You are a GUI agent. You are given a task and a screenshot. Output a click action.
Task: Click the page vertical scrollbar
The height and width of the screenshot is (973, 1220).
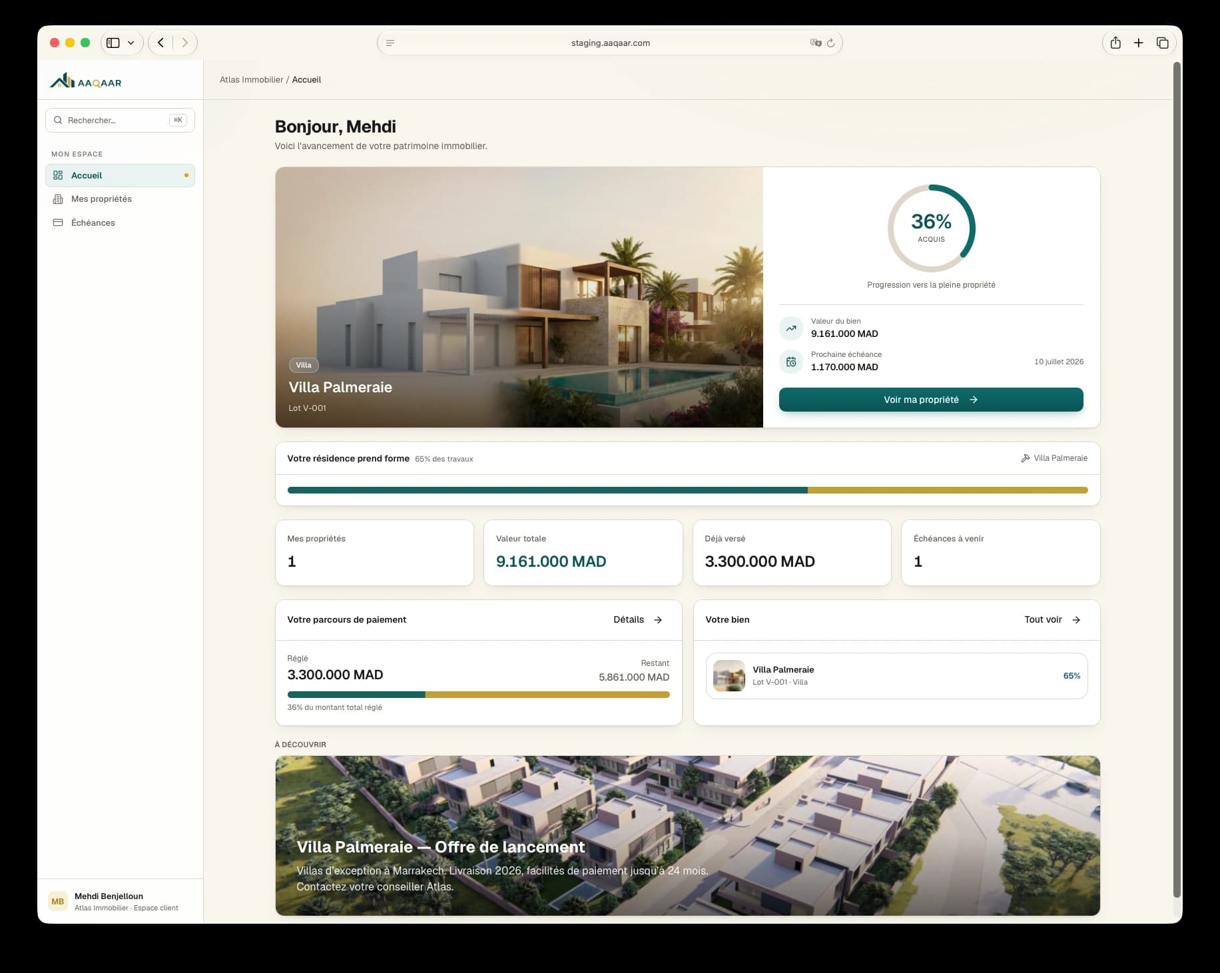(1177, 480)
